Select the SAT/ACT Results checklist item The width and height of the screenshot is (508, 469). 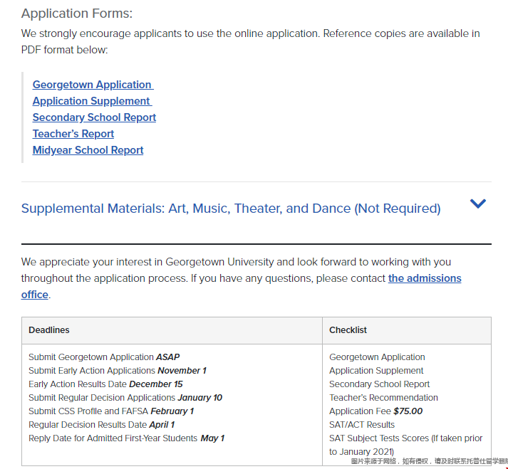(x=362, y=425)
